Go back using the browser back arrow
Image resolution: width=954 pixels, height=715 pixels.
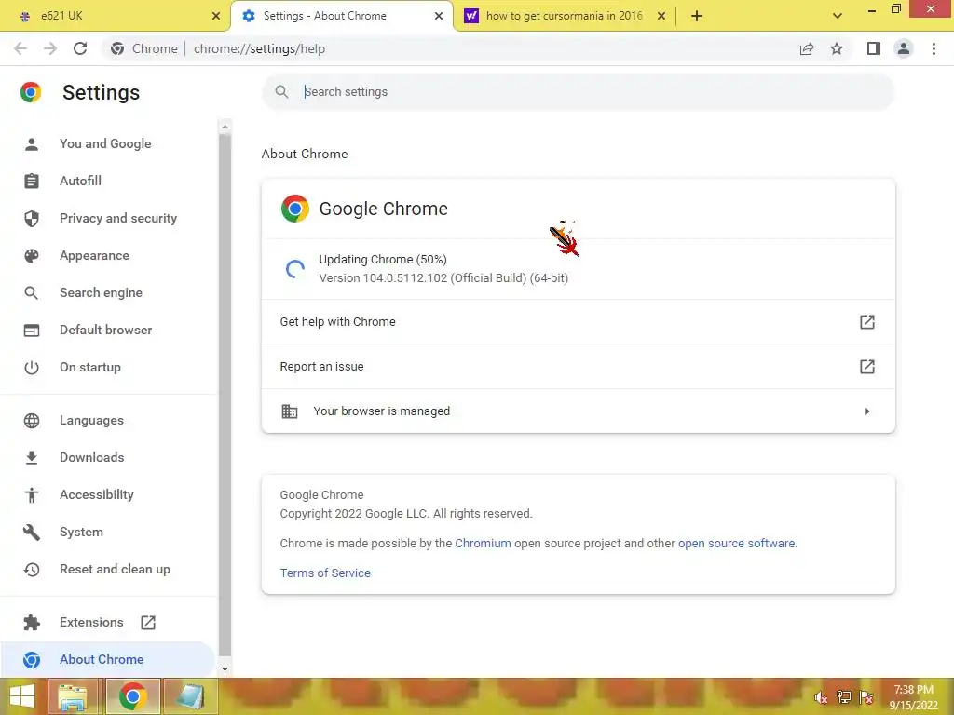pyautogui.click(x=20, y=48)
